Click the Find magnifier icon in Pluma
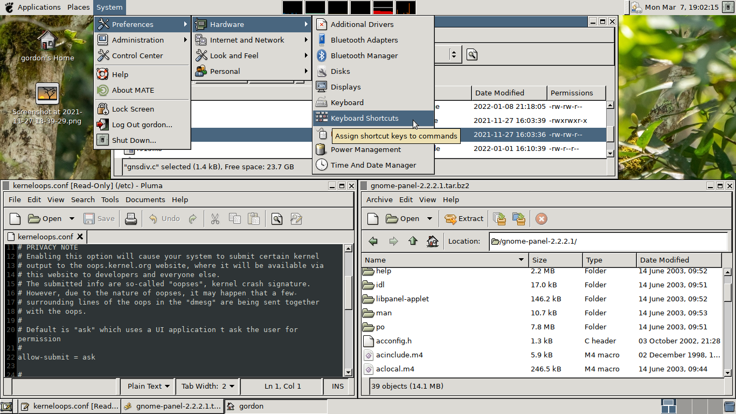Image resolution: width=736 pixels, height=414 pixels. click(x=277, y=218)
